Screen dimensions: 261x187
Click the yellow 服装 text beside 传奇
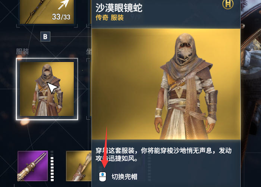coord(117,18)
